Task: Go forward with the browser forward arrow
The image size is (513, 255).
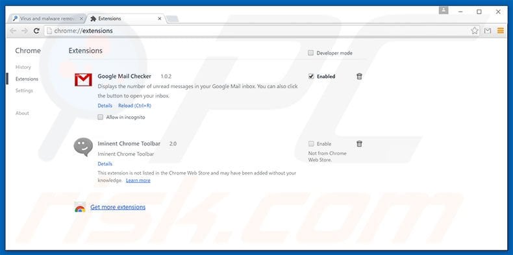Action: pyautogui.click(x=25, y=30)
